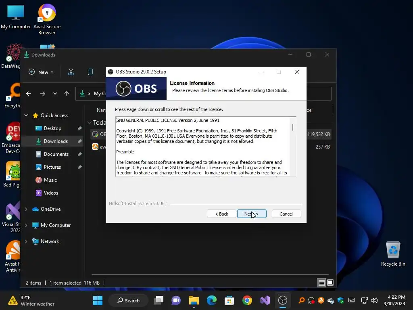Cancel the OBS Studio setup
The width and height of the screenshot is (413, 310).
[286, 214]
